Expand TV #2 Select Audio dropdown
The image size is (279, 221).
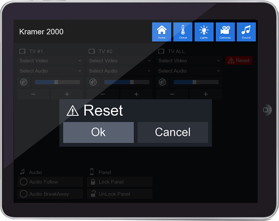click(x=119, y=71)
